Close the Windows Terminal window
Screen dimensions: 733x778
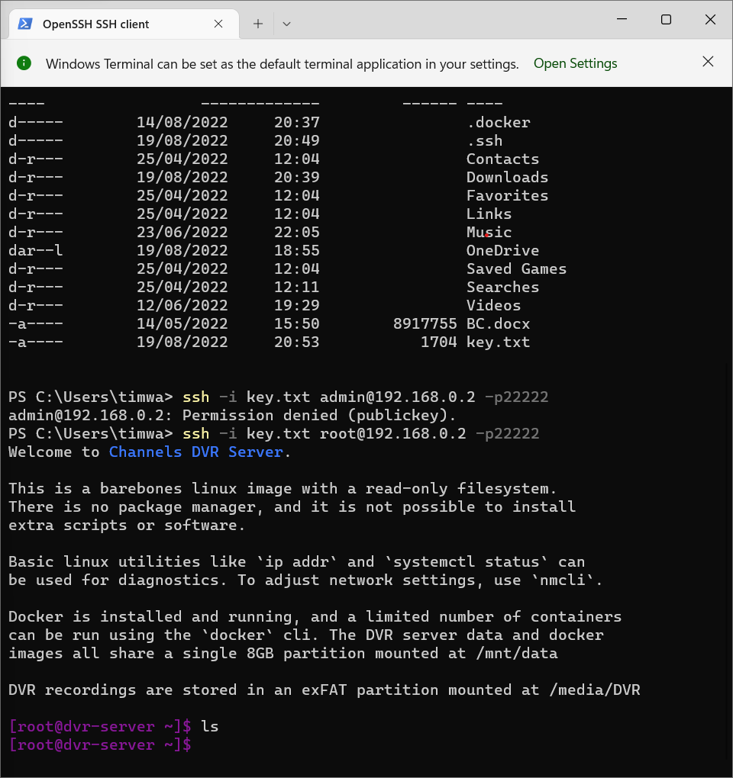coord(710,20)
